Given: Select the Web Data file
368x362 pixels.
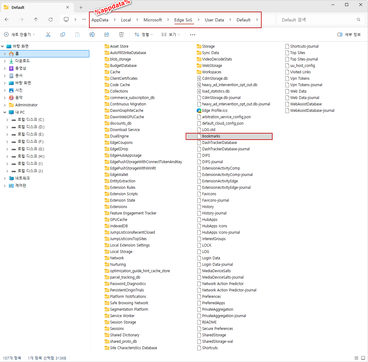Looking at the screenshot, I should coord(296,91).
